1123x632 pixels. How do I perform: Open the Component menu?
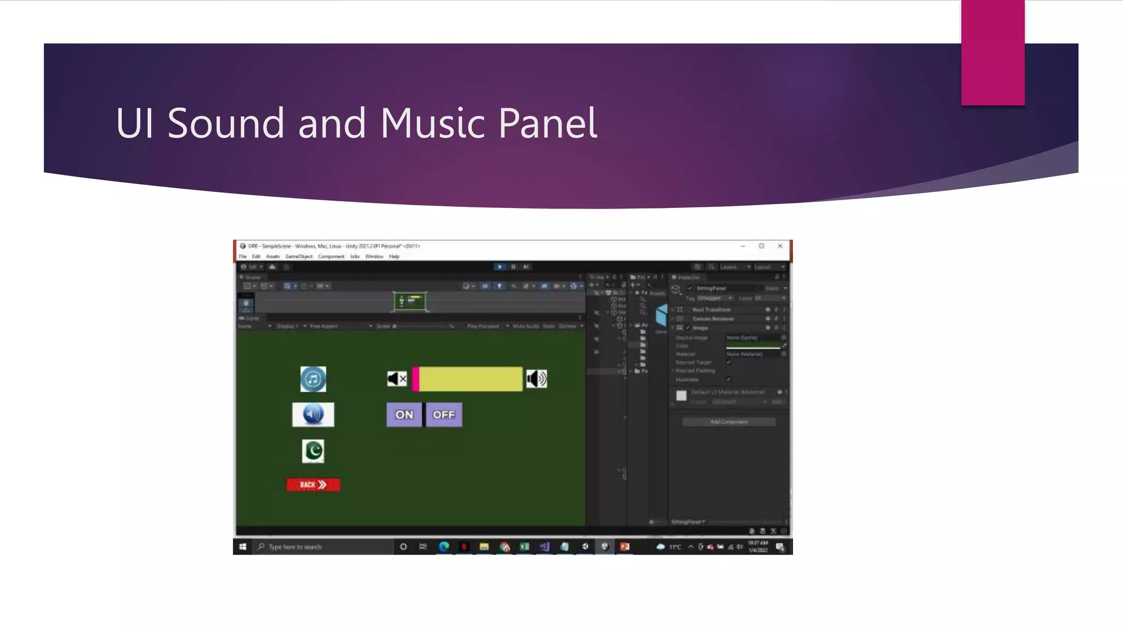tap(331, 256)
